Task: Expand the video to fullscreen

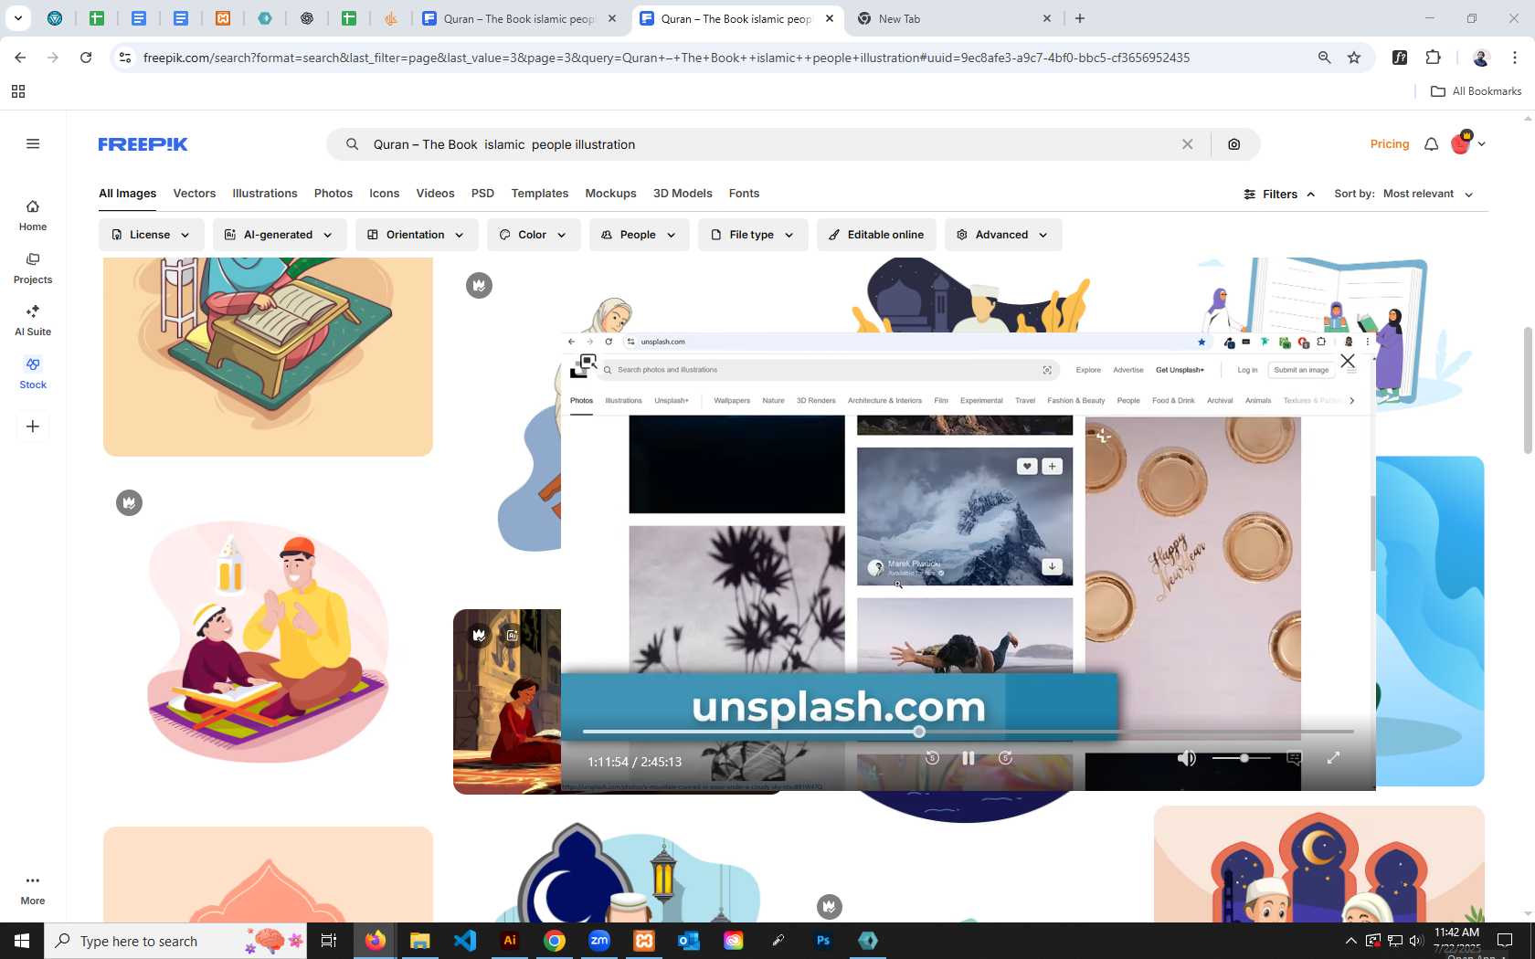Action: click(1333, 758)
